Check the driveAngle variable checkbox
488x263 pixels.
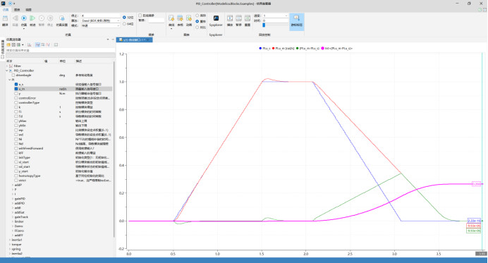click(13, 75)
